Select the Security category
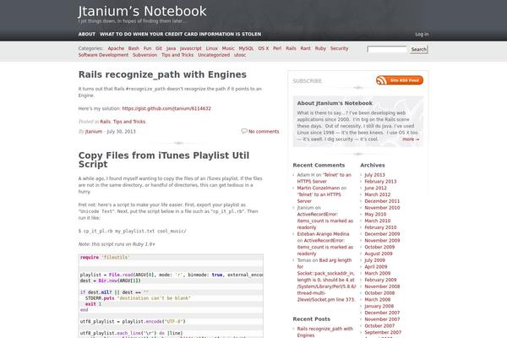The width and height of the screenshot is (507, 338). tap(339, 48)
